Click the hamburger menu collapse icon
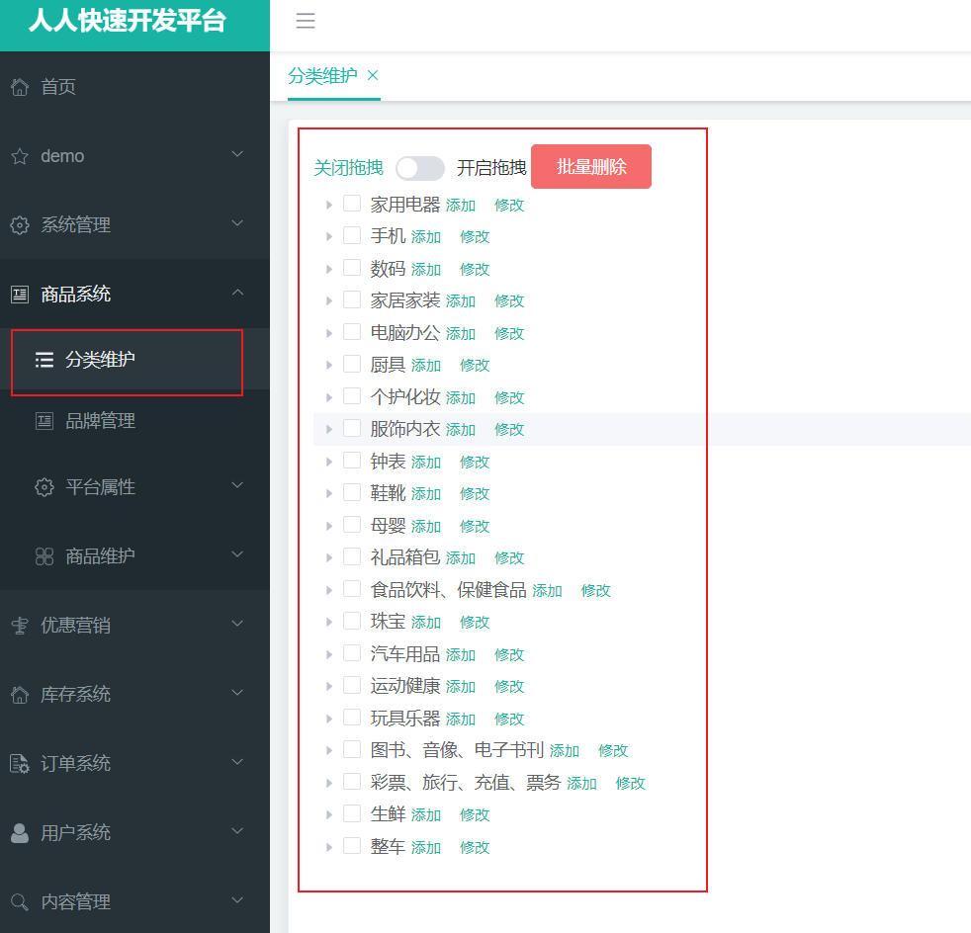 point(306,21)
